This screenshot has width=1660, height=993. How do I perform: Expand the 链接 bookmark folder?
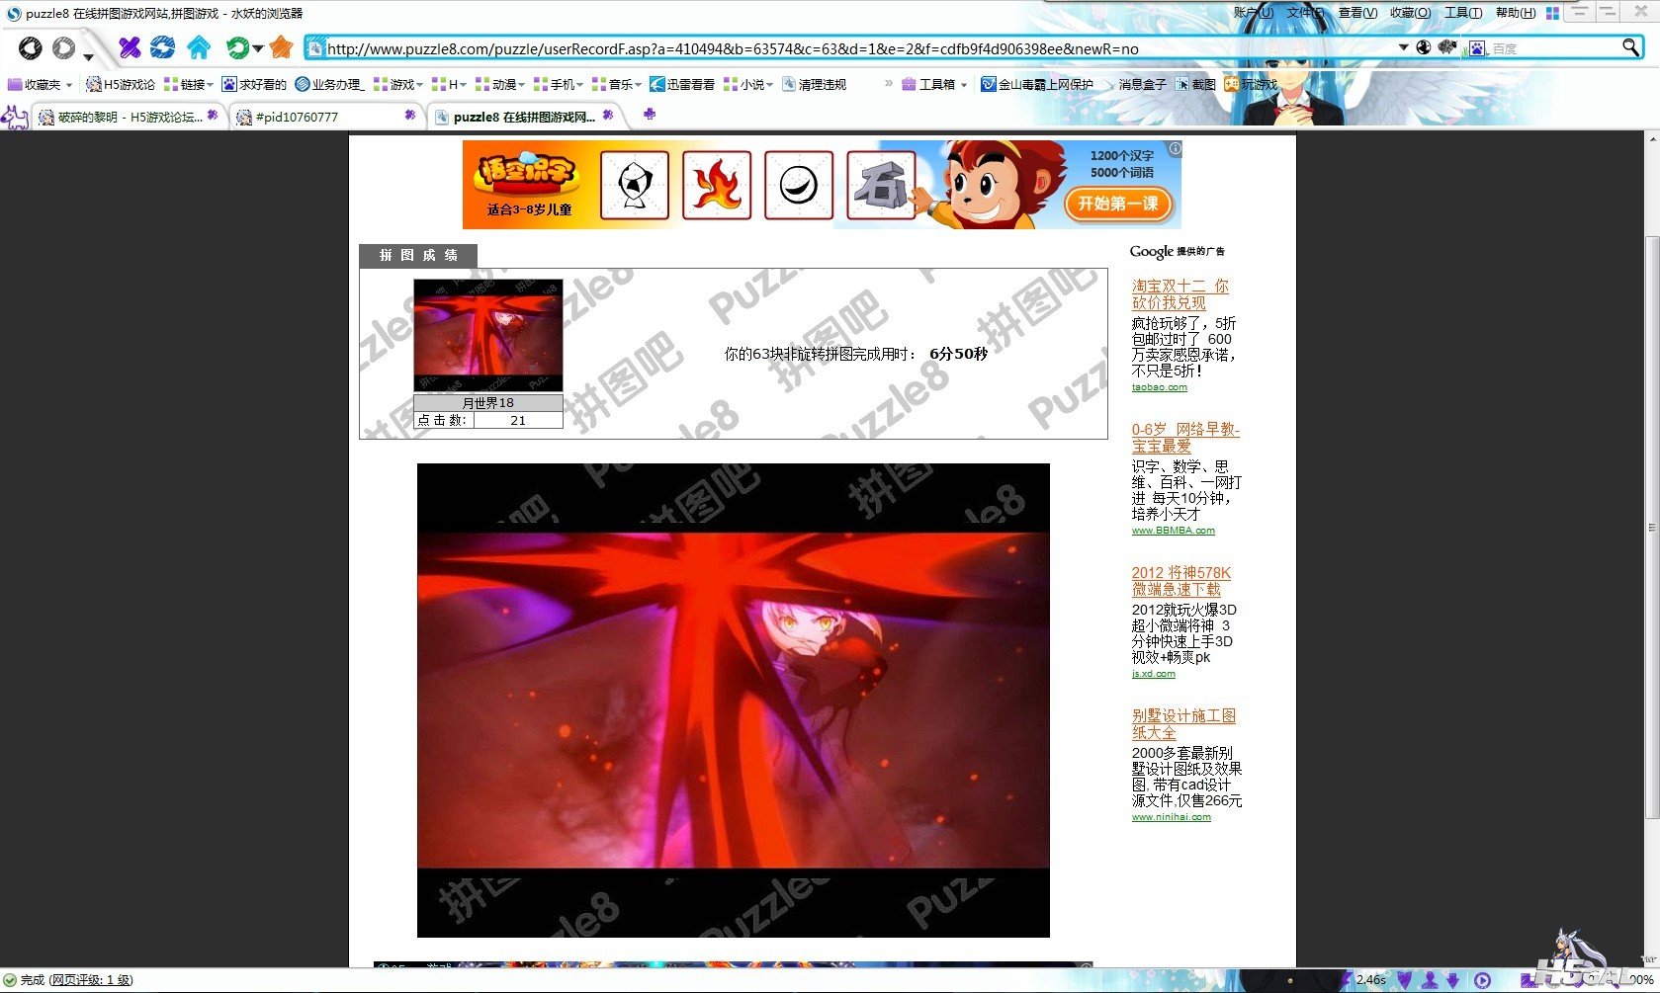(x=189, y=85)
